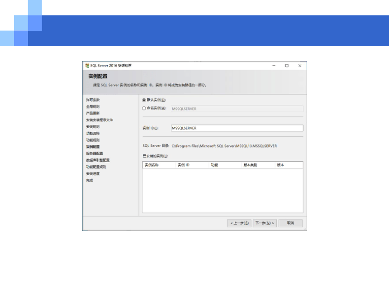Click the SQL Server setup title bar icon
Screen dimensions: 389x292
pyautogui.click(x=87, y=66)
